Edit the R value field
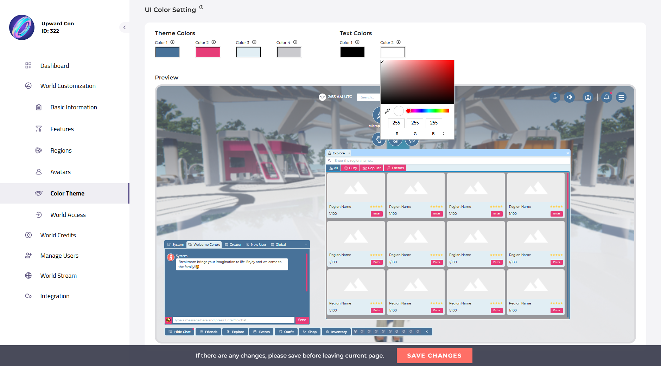661x366 pixels. [x=396, y=123]
